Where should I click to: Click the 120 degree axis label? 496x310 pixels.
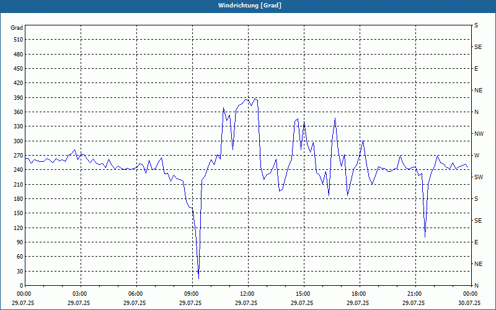18,228
